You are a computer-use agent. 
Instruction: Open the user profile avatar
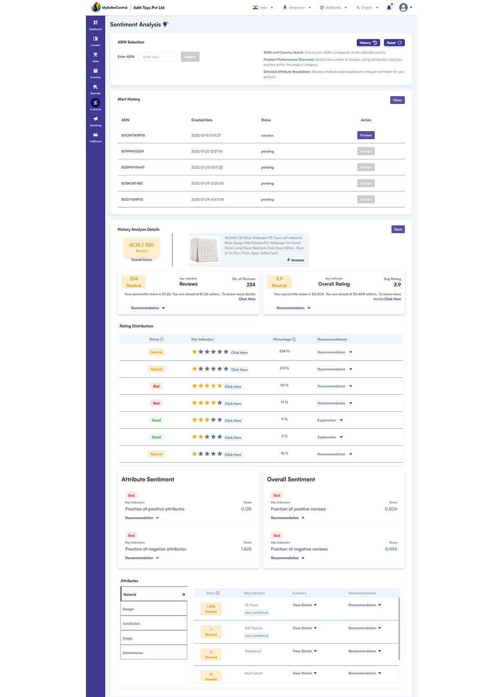click(x=403, y=8)
